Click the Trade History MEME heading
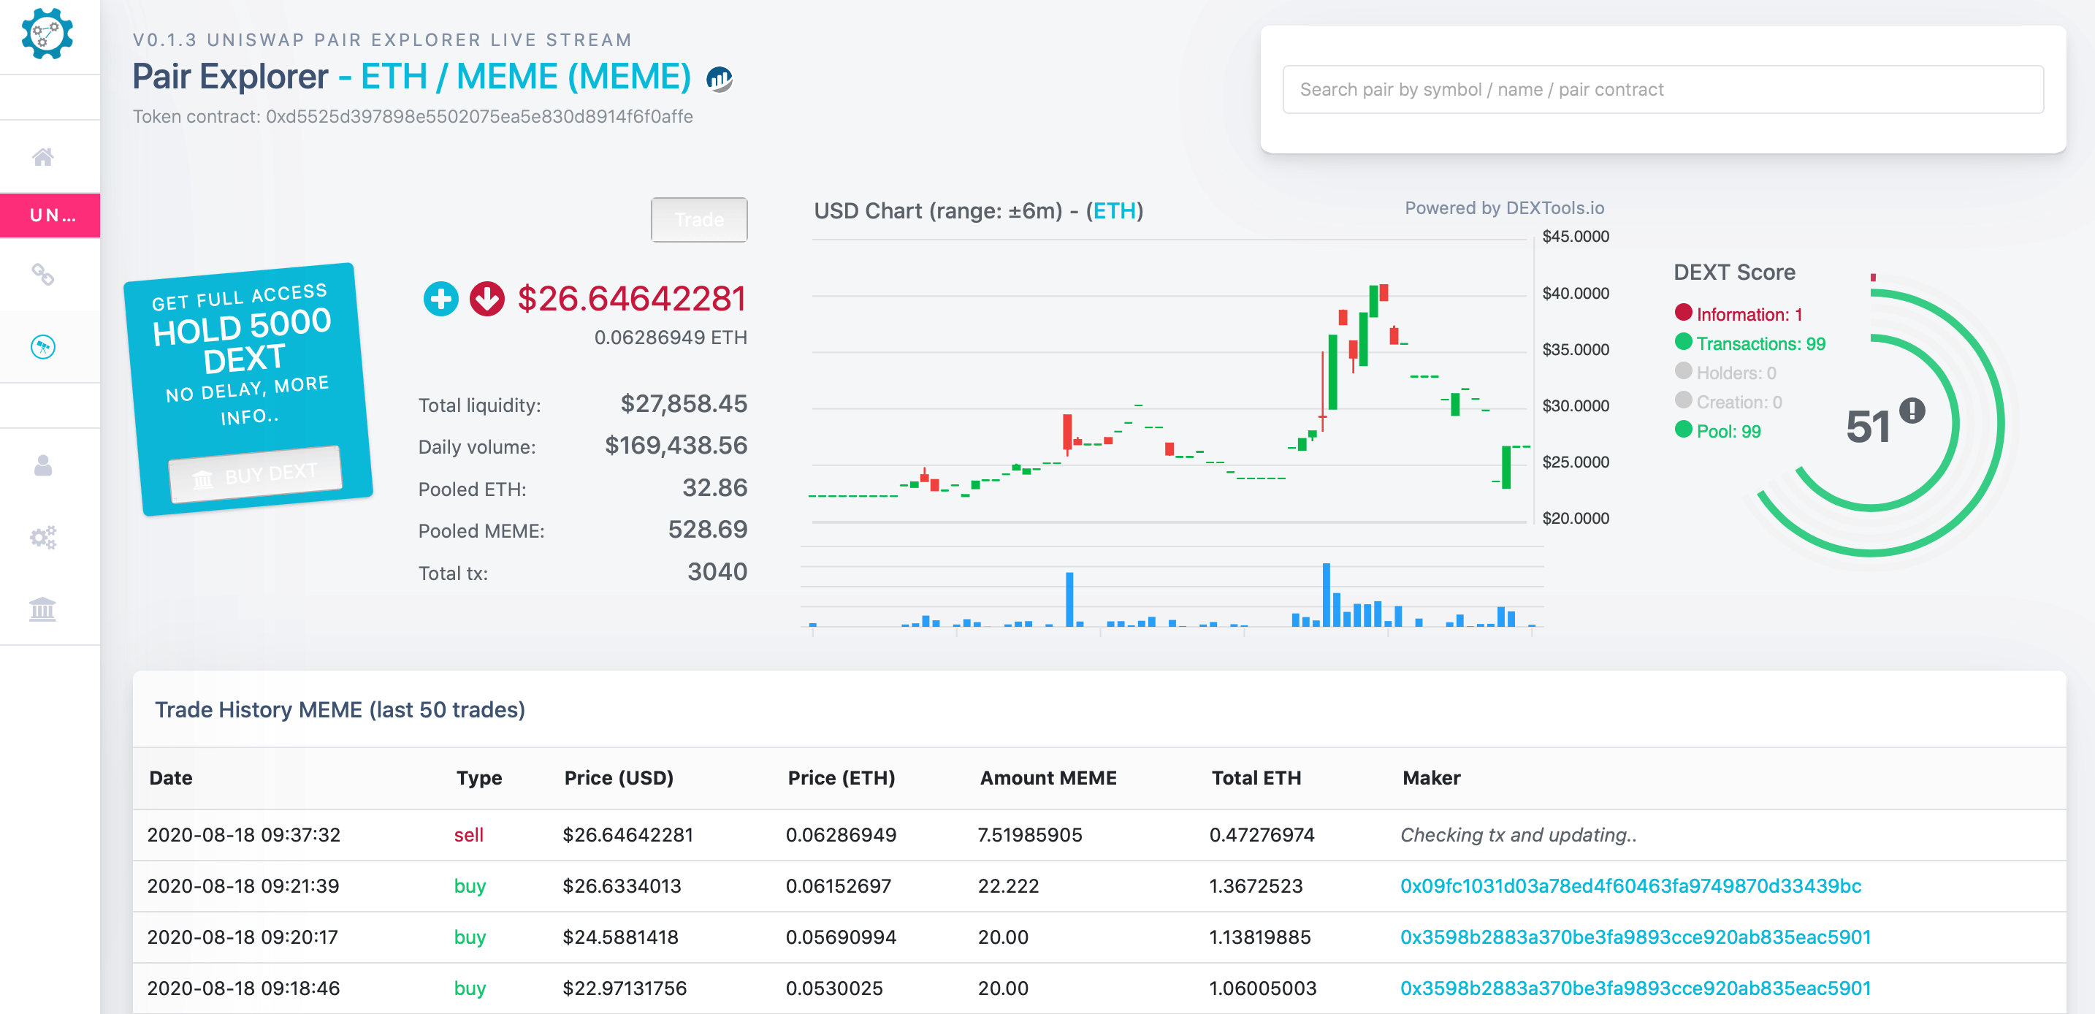Screen dimensions: 2095x1014 point(340,710)
